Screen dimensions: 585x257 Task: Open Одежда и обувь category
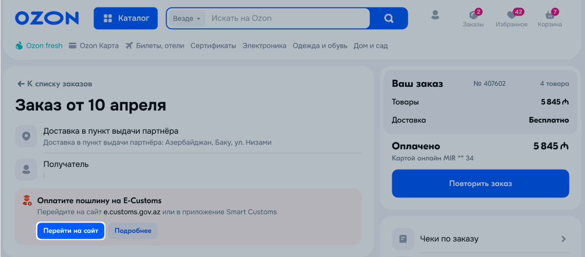coord(320,46)
